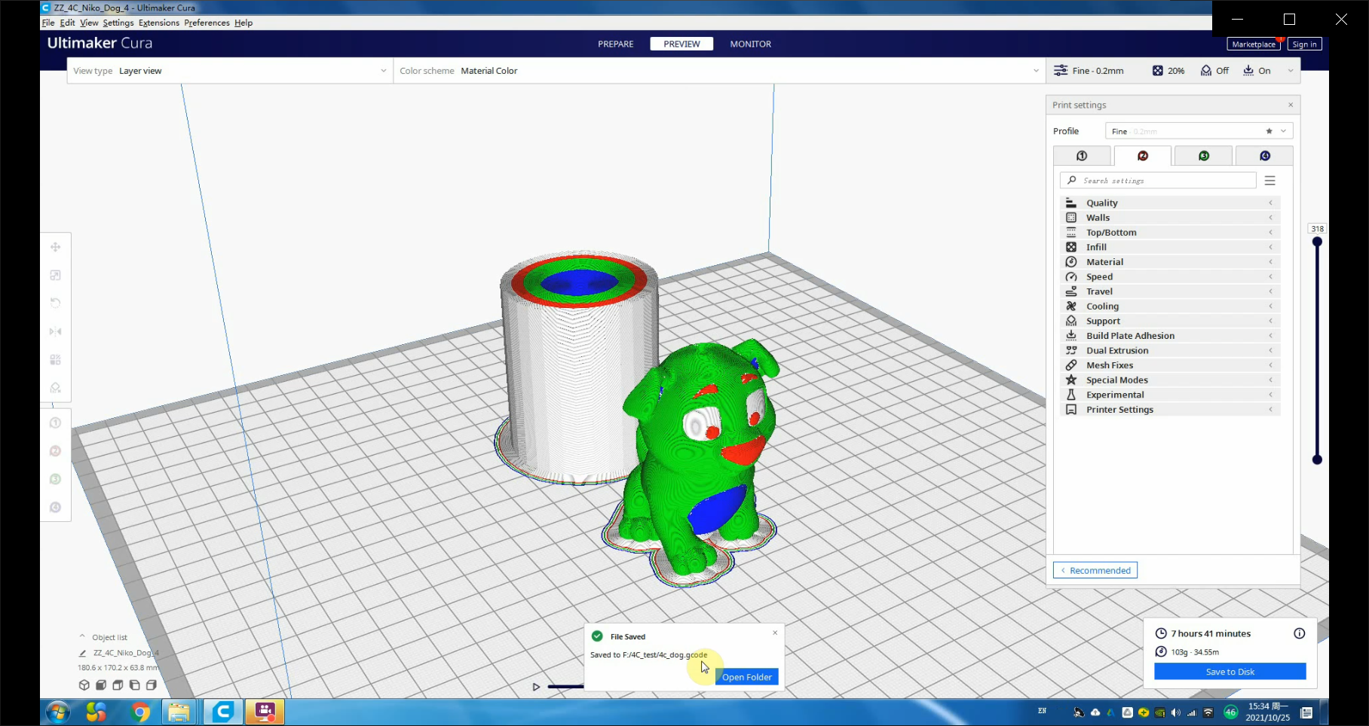
Task: Select the Scale tool in left toolbar
Action: [55, 276]
